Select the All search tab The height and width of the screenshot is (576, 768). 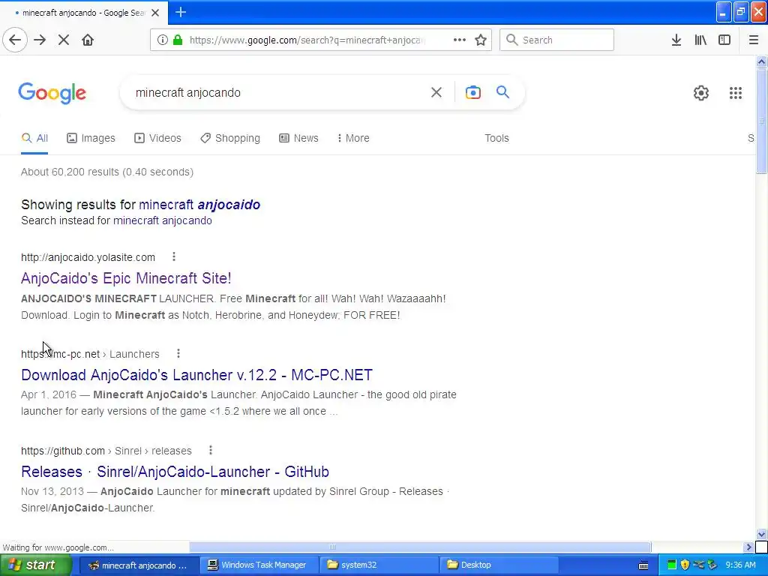[34, 138]
